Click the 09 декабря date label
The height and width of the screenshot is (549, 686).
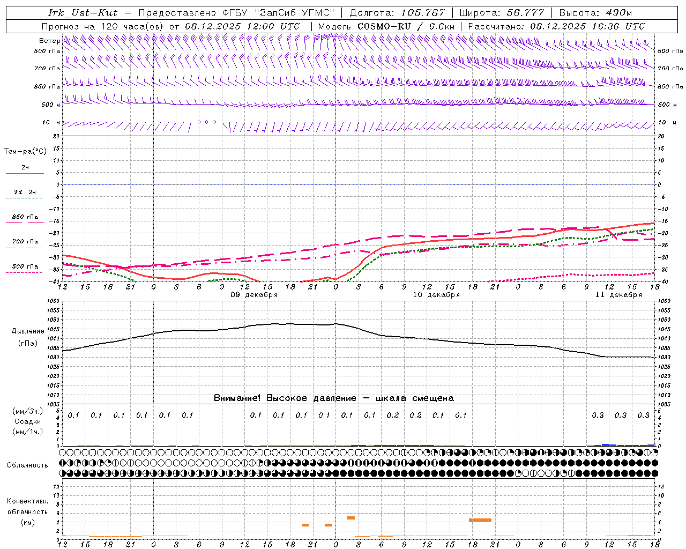253,295
